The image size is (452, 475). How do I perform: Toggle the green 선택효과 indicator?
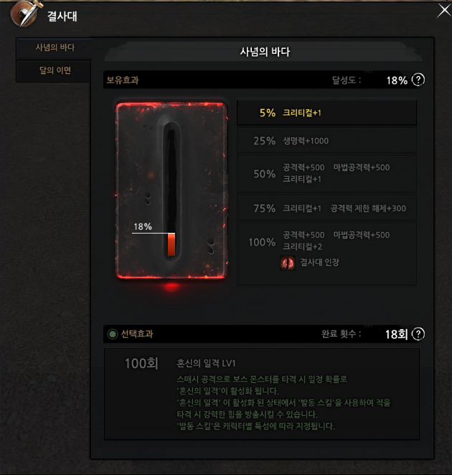pyautogui.click(x=113, y=334)
